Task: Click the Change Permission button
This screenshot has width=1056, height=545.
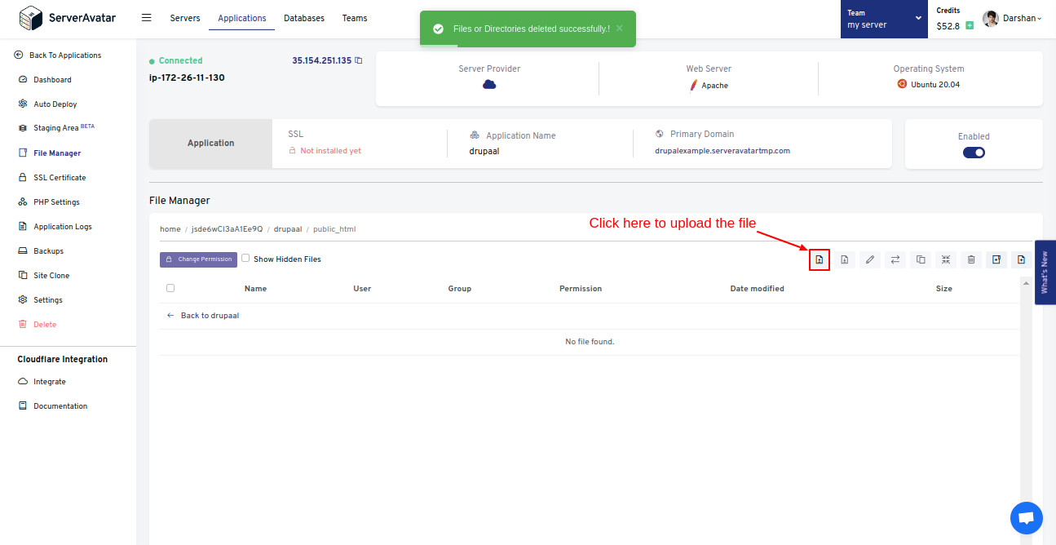Action: [x=198, y=259]
